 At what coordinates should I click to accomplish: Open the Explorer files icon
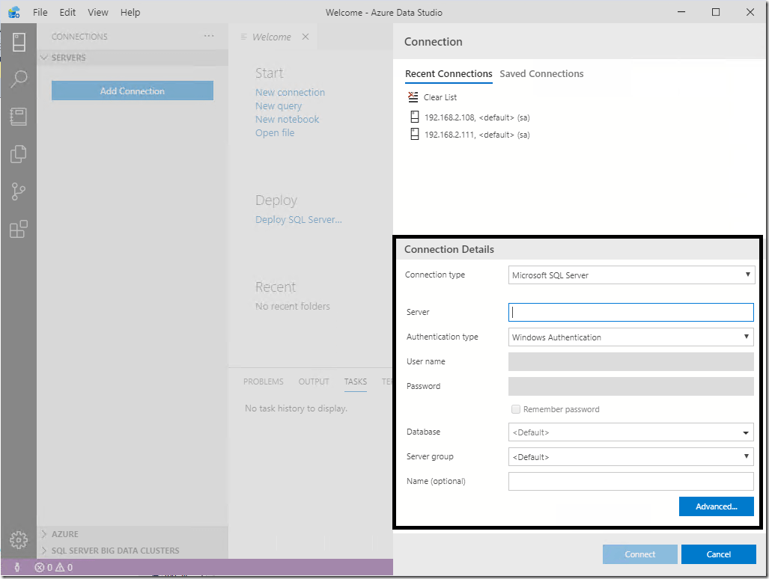coord(19,154)
